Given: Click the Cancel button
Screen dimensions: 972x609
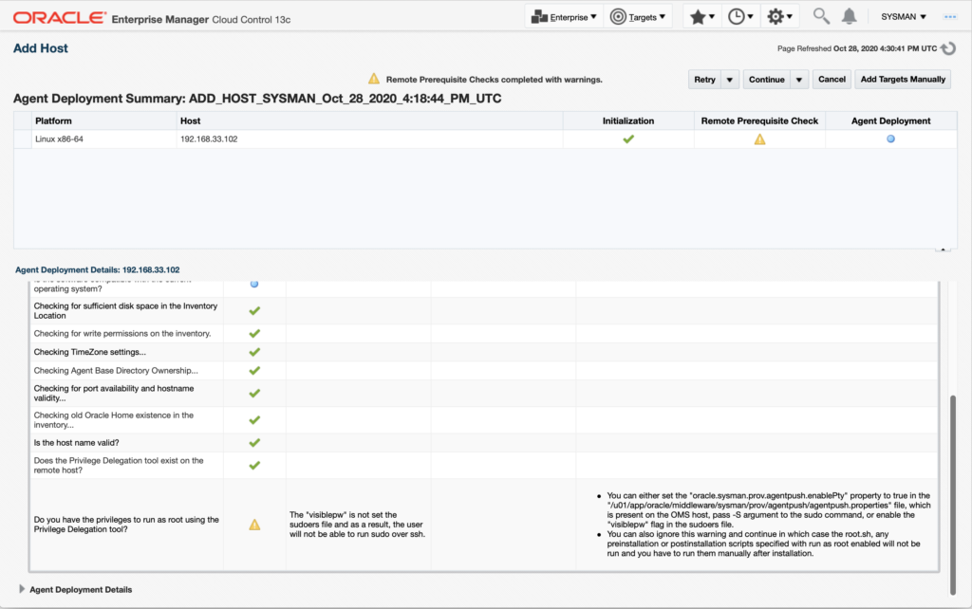Looking at the screenshot, I should coord(832,80).
